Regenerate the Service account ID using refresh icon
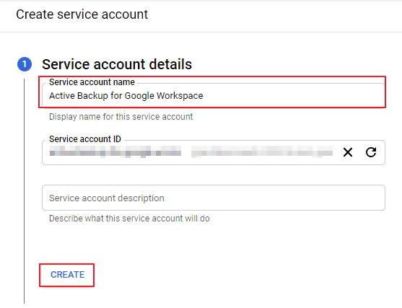 pos(371,152)
